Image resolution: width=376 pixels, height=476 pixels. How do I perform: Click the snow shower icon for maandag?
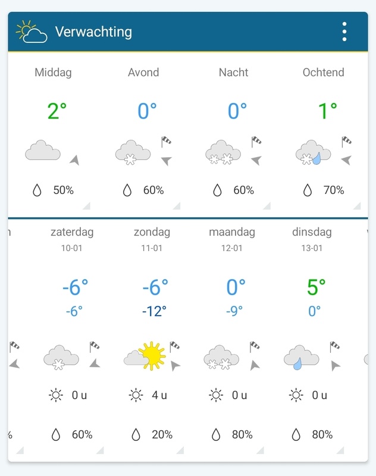click(x=220, y=357)
